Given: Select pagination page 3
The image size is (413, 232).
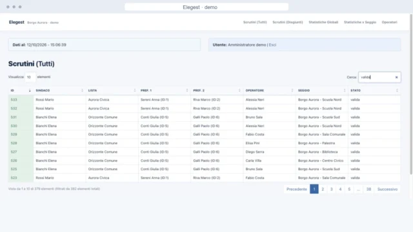Looking at the screenshot, I should pos(331,189).
